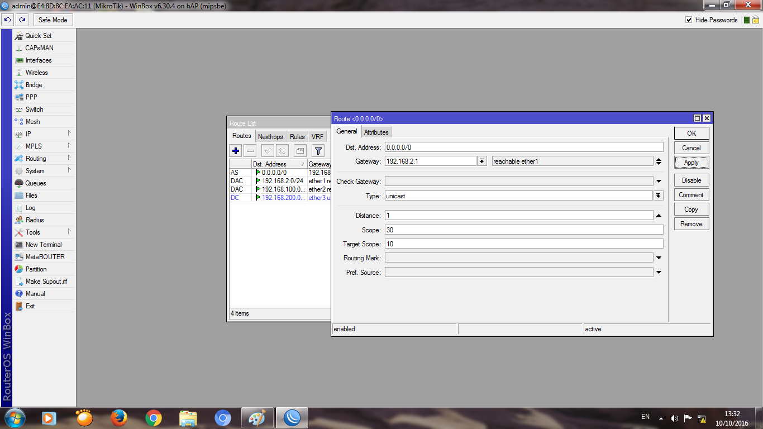
Task: Select the Nexthops tab in Route List
Action: 270,136
